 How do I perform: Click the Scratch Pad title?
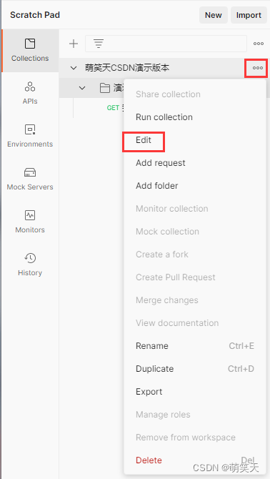(x=35, y=15)
